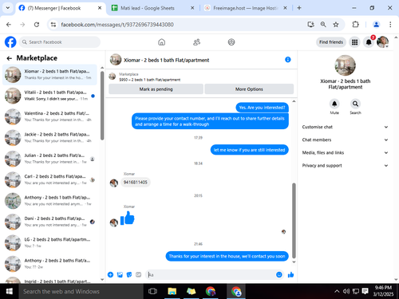Open the notifications bell in the header
Viewport: 399px width, 299px height.
coord(369,42)
